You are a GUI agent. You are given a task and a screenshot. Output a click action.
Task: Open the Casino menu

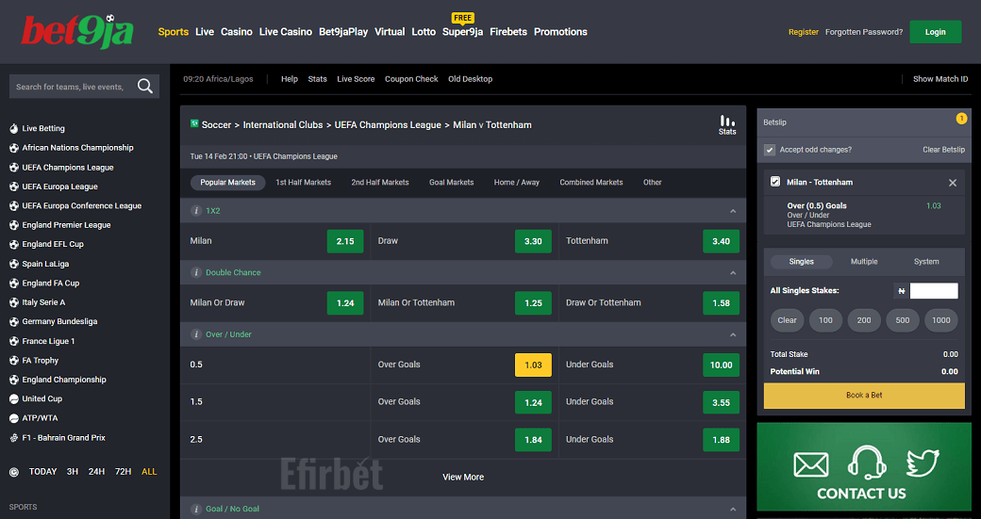[237, 32]
